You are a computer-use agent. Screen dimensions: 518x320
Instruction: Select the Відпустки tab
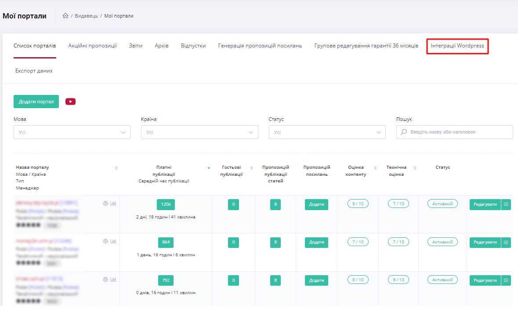[193, 46]
